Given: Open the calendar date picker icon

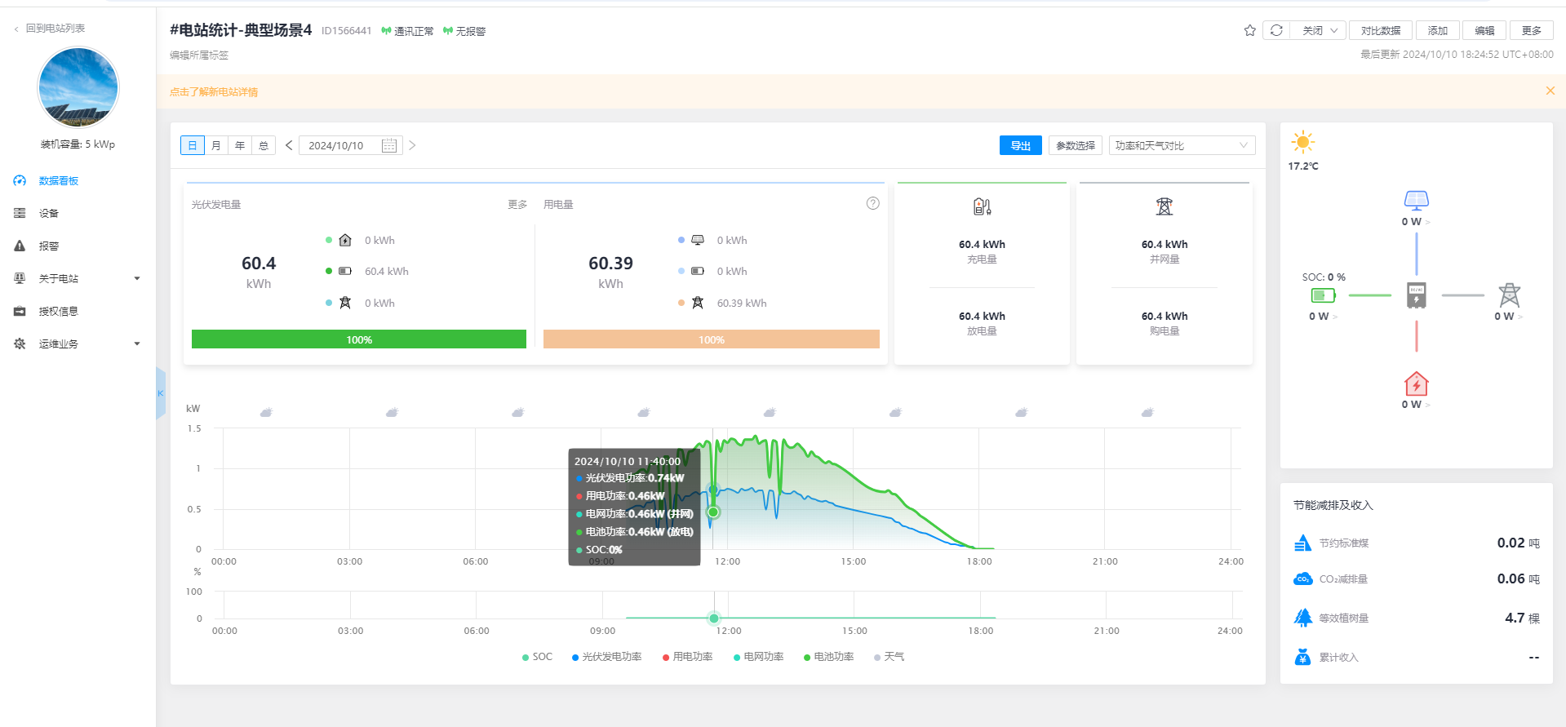Looking at the screenshot, I should coord(389,146).
